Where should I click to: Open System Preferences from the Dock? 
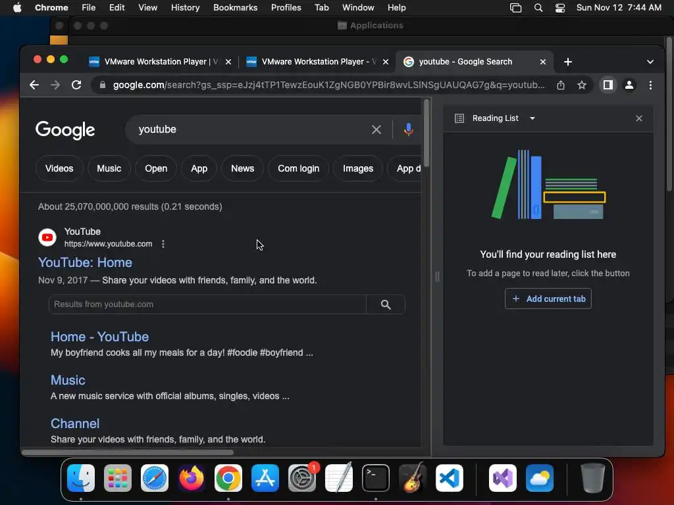(301, 478)
